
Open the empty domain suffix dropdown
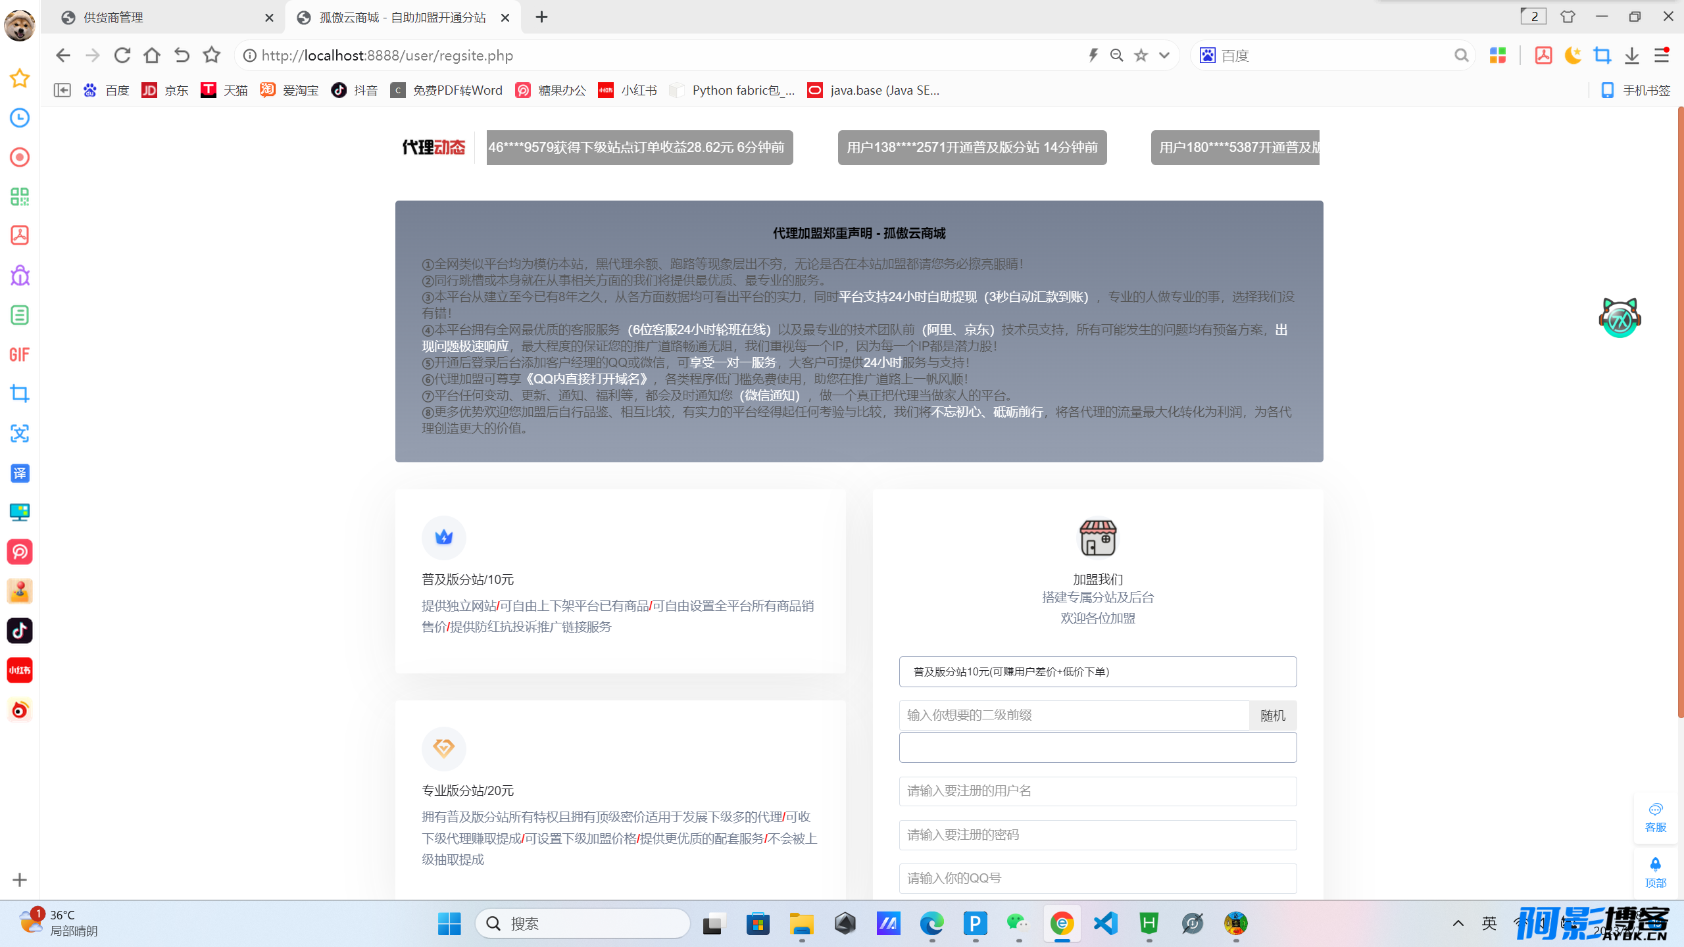click(x=1098, y=748)
